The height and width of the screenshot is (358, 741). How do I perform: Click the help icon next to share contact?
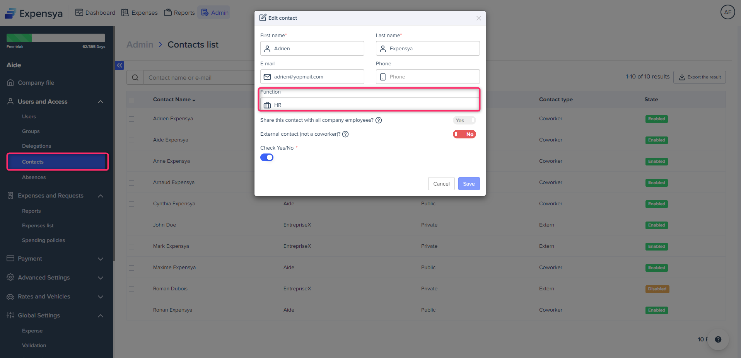[379, 120]
